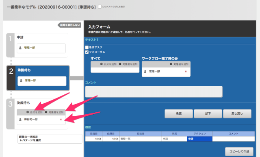This screenshot has height=157, width=260.
Task: Select the step 2 承認待ち card
Action: 38,78
